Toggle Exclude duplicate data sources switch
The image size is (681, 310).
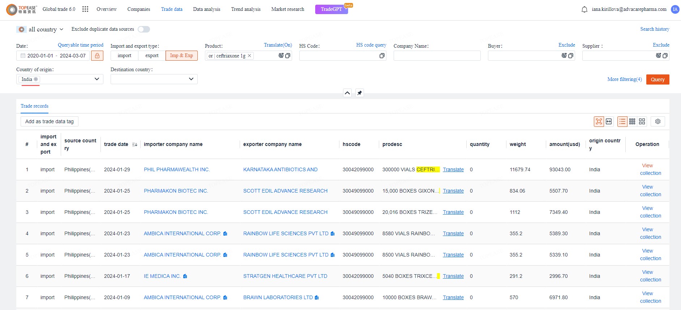pyautogui.click(x=144, y=29)
